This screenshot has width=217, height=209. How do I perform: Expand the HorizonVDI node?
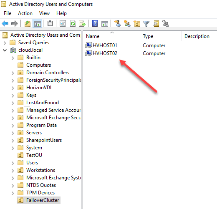(x=13, y=88)
